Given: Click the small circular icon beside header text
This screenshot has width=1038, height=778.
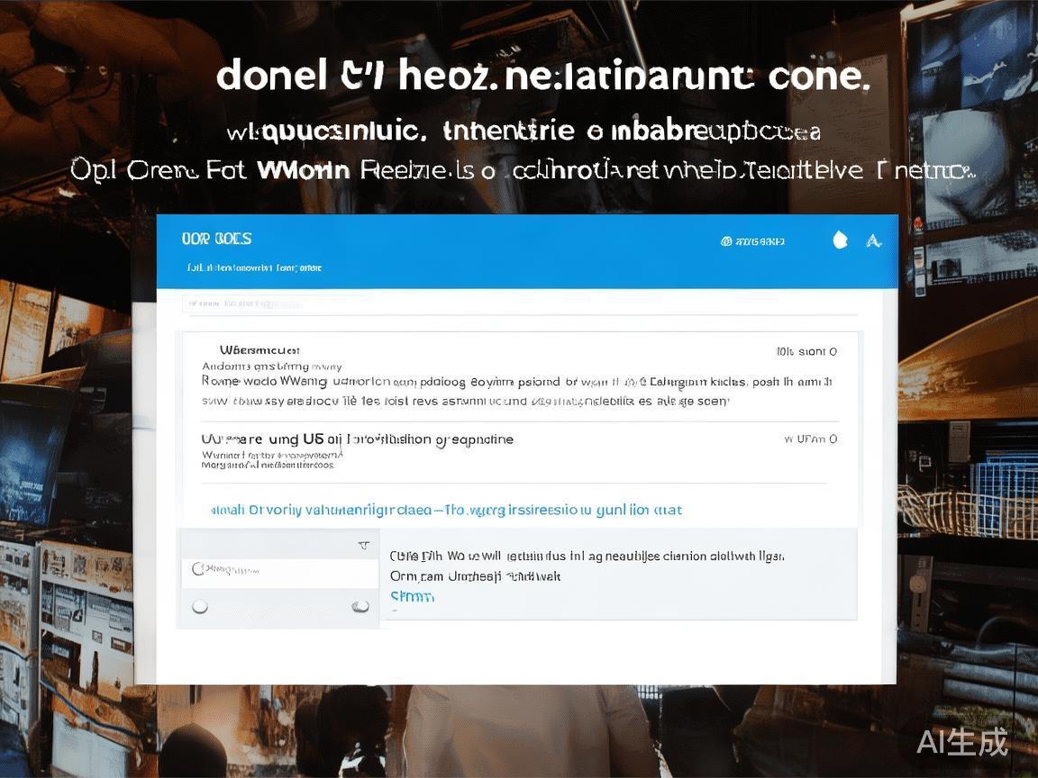Looking at the screenshot, I should (725, 241).
